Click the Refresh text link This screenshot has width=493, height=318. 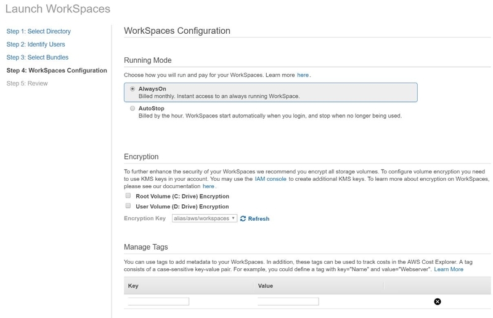[259, 219]
